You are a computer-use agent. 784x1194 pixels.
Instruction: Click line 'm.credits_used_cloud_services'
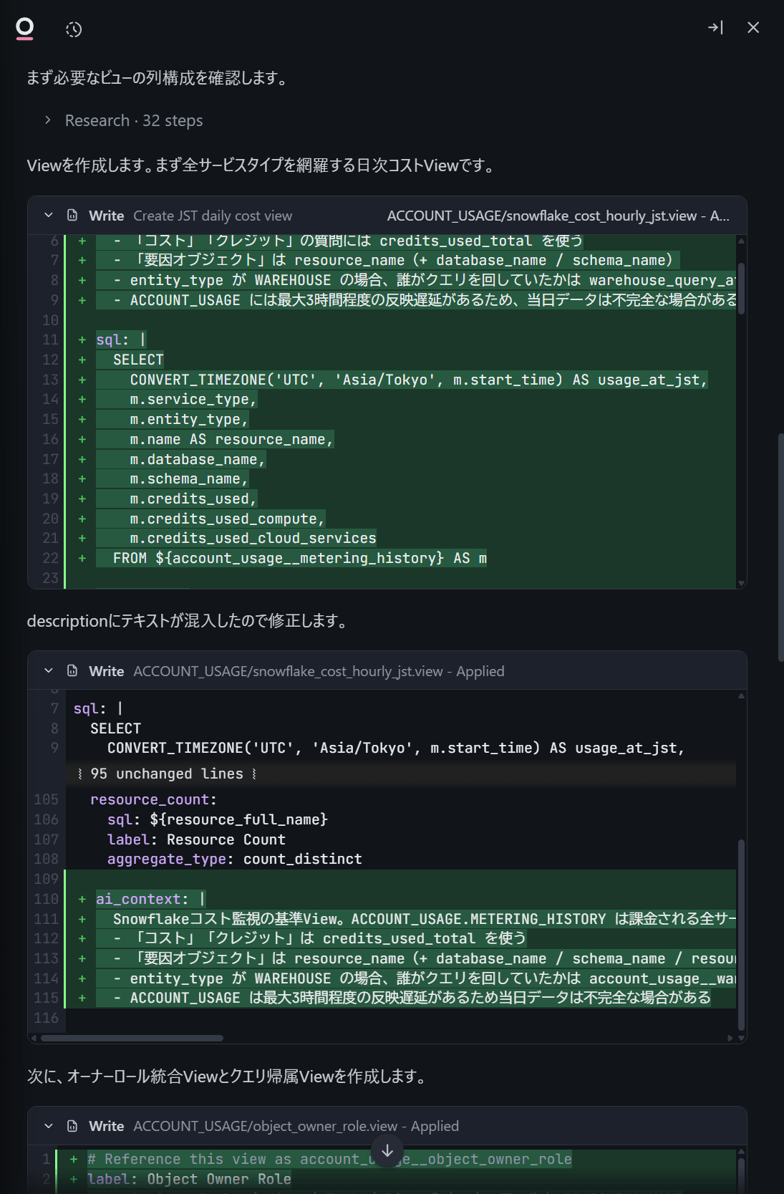pyautogui.click(x=253, y=538)
